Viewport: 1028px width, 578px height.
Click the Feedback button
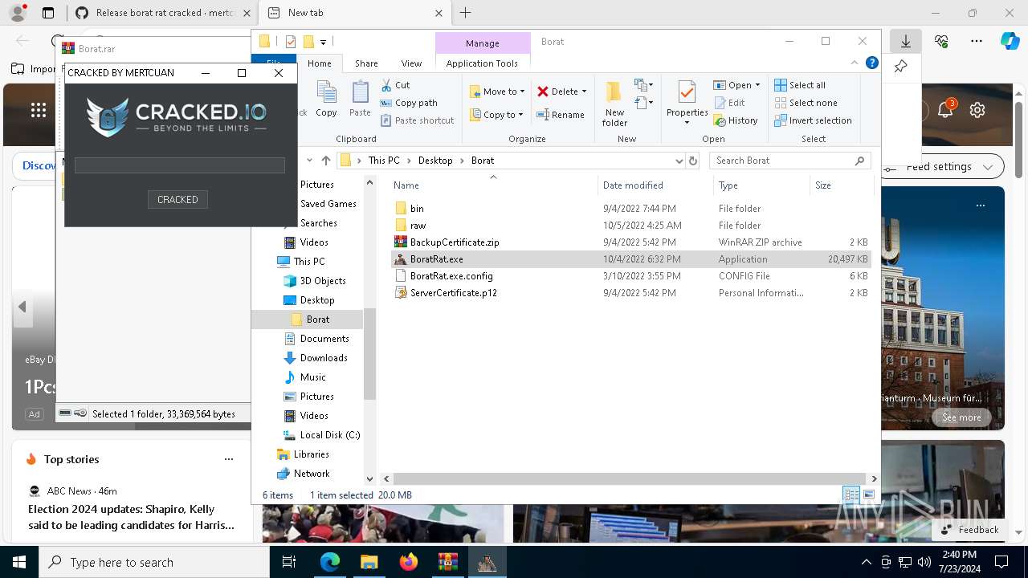tap(969, 530)
